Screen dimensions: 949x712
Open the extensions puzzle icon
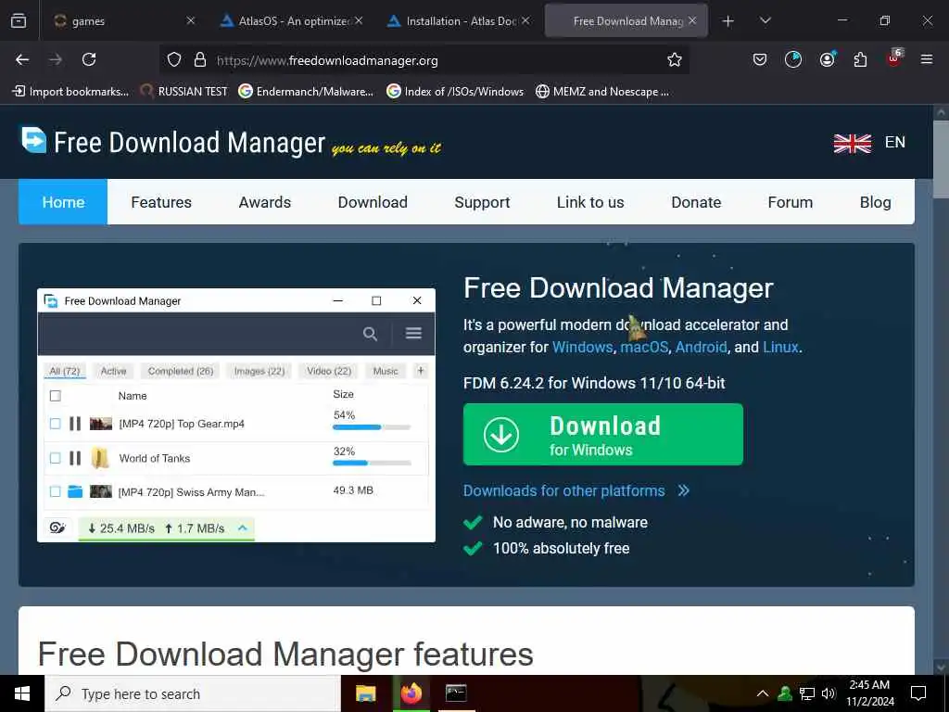860,59
